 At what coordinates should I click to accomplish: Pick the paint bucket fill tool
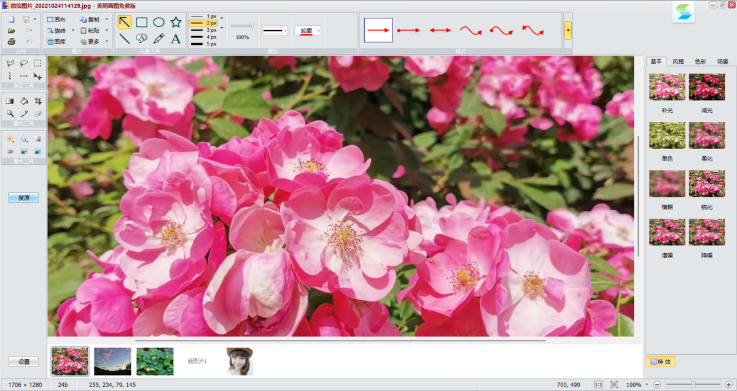pyautogui.click(x=24, y=101)
